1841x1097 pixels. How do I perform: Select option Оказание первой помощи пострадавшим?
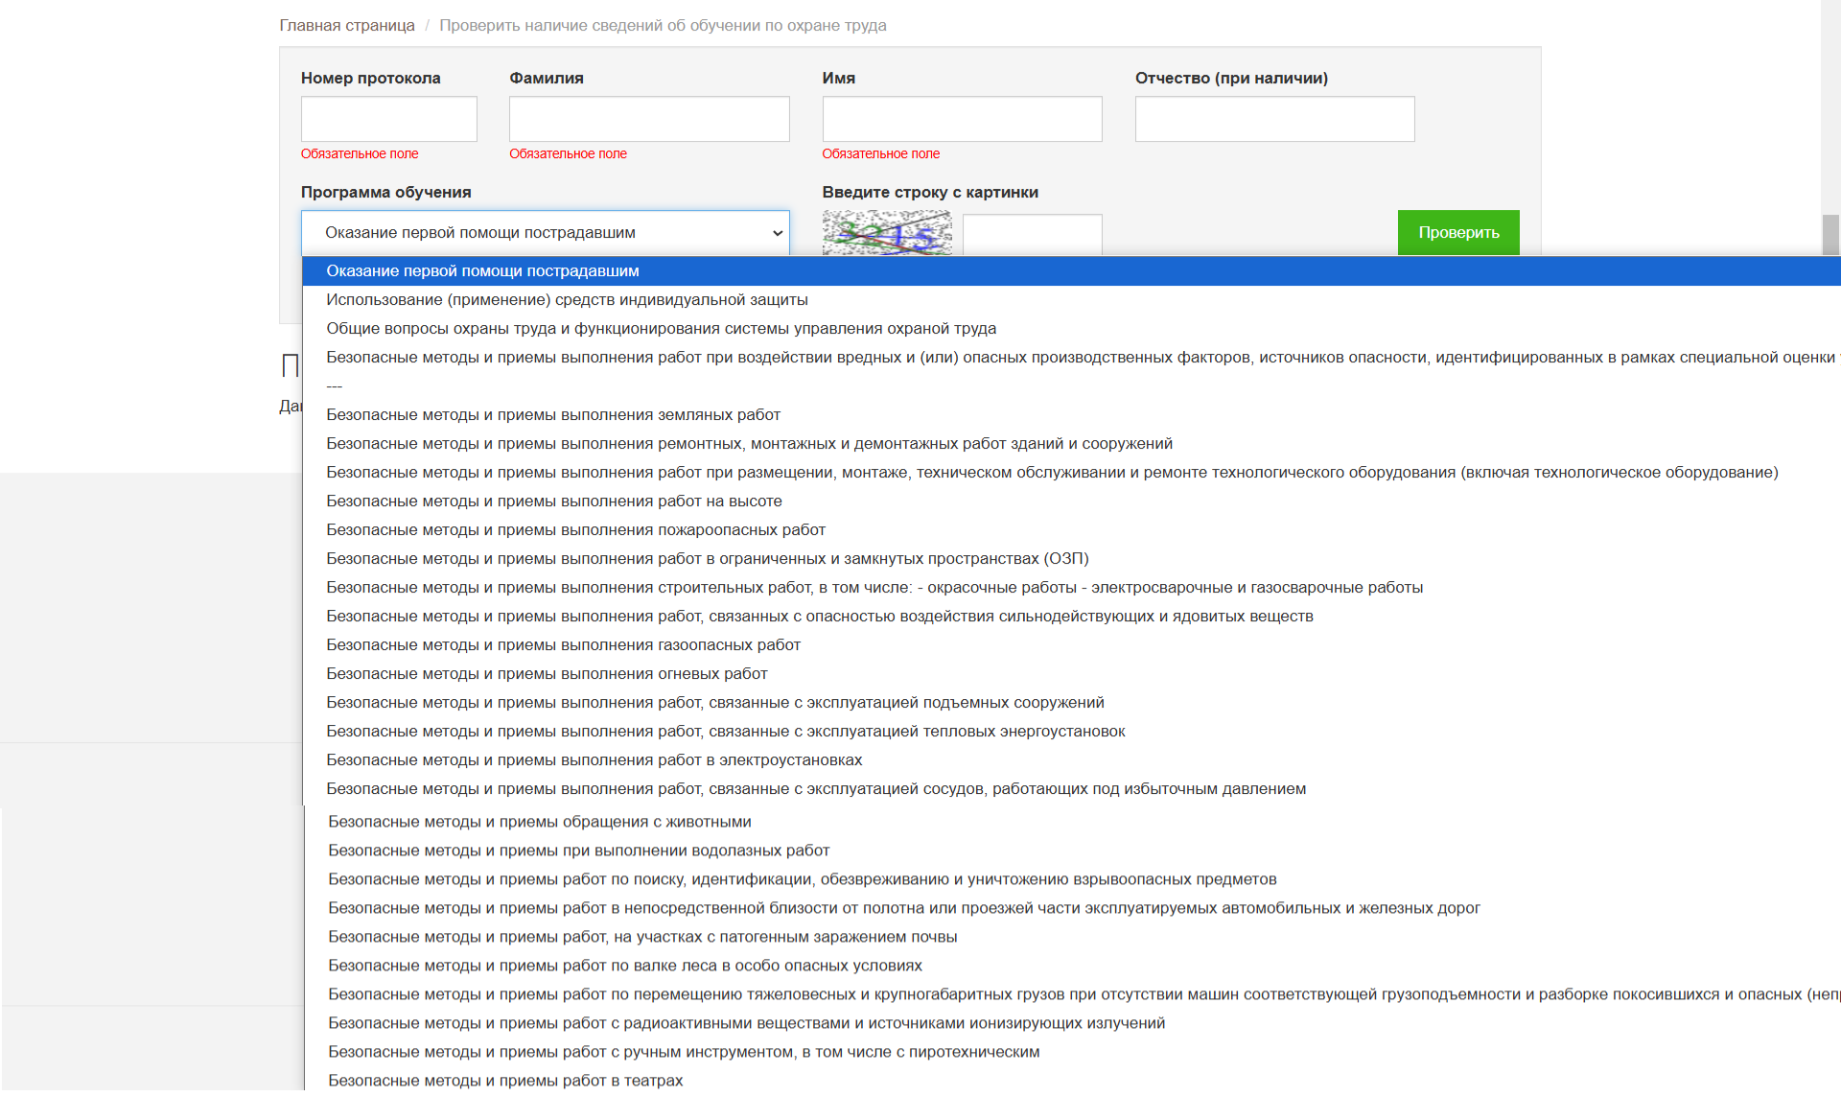point(482,271)
